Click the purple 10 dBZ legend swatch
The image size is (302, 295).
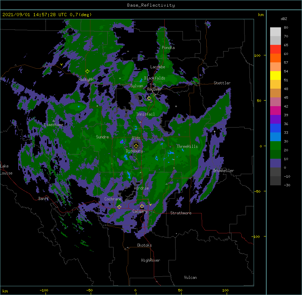click(x=275, y=163)
